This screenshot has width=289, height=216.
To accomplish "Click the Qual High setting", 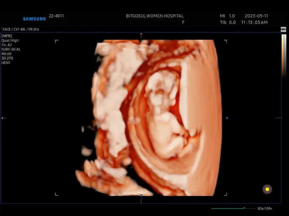I will pos(10,40).
